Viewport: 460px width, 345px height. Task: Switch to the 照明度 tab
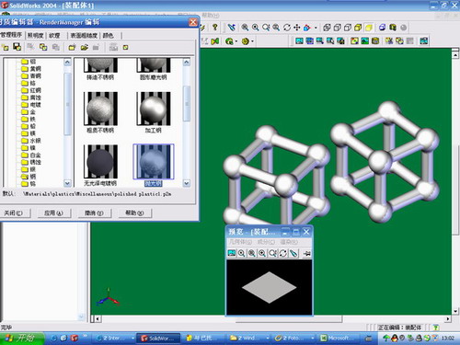pos(36,36)
